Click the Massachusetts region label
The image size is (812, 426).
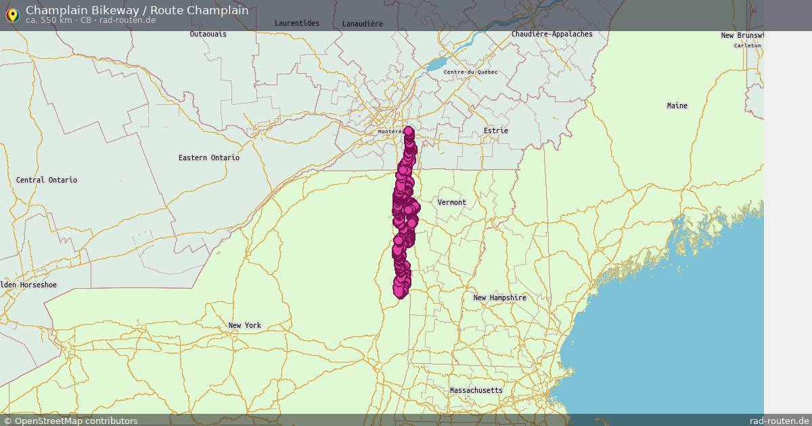point(476,390)
